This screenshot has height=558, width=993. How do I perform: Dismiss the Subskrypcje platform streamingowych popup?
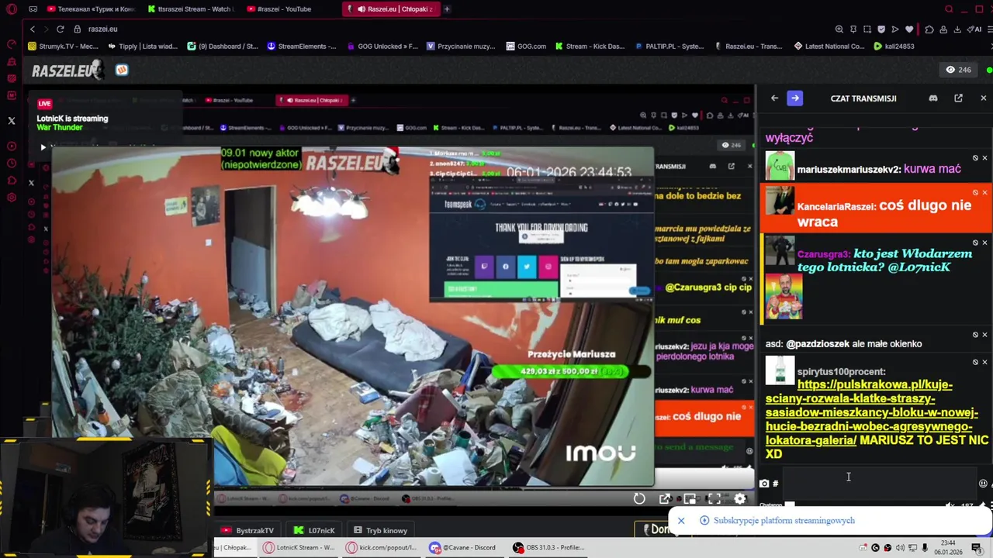[x=681, y=521]
